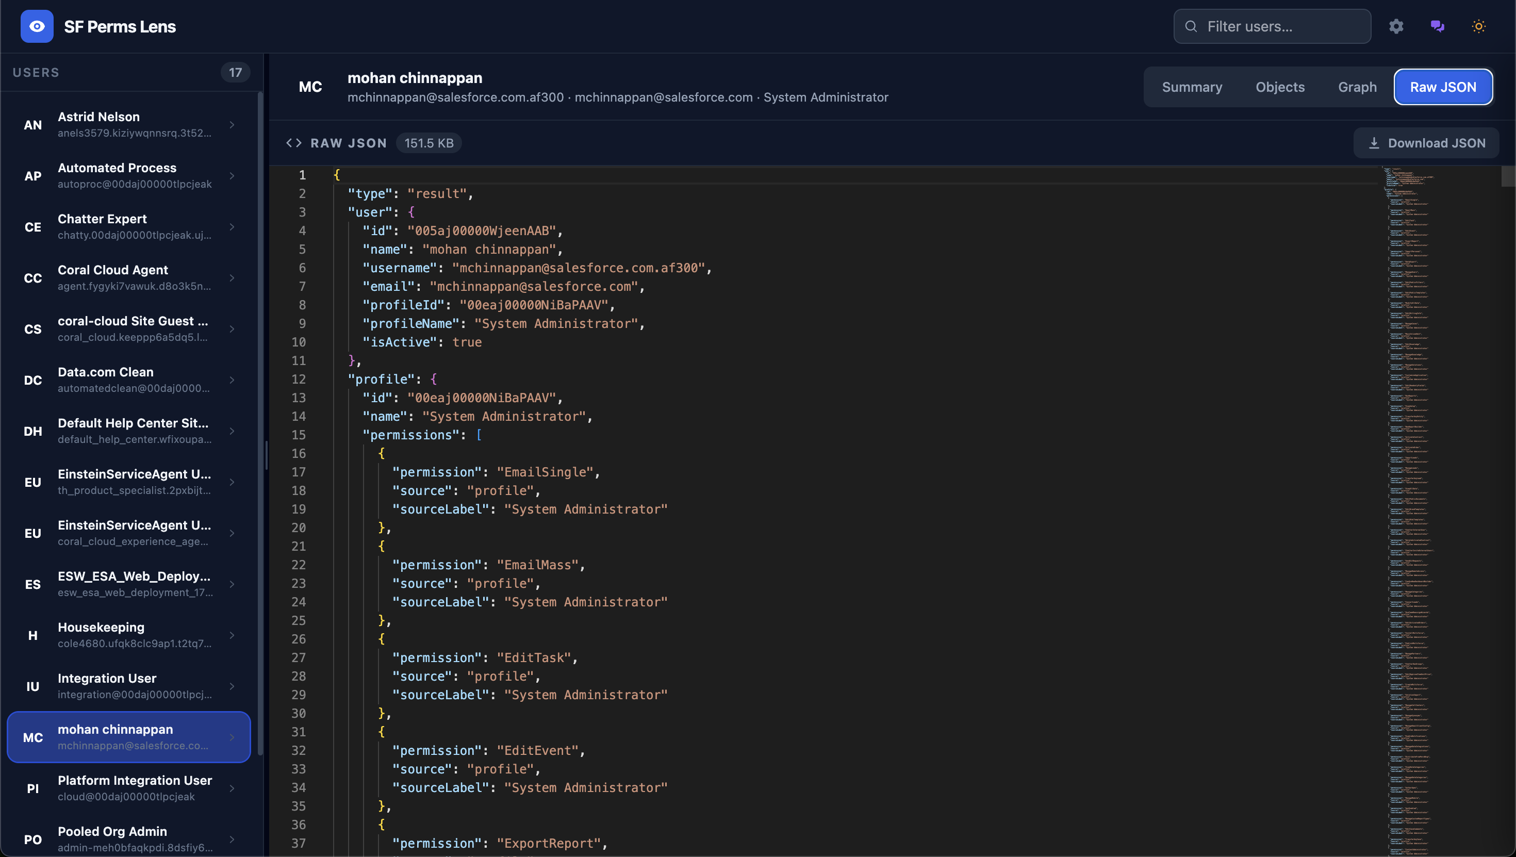The width and height of the screenshot is (1516, 857).
Task: Select user mohan chinnappan in sidebar
Action: [x=129, y=737]
